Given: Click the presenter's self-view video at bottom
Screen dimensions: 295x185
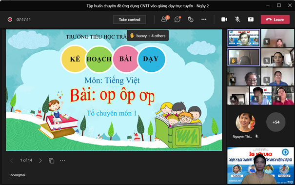Looking at the screenshot, I should [260, 165].
